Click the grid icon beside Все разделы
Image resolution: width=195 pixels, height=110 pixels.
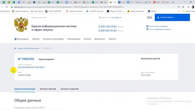tap(16, 39)
